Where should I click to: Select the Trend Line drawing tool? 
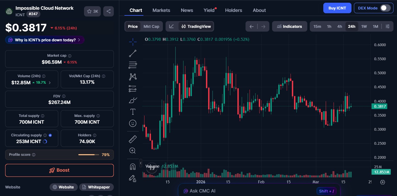(133, 53)
